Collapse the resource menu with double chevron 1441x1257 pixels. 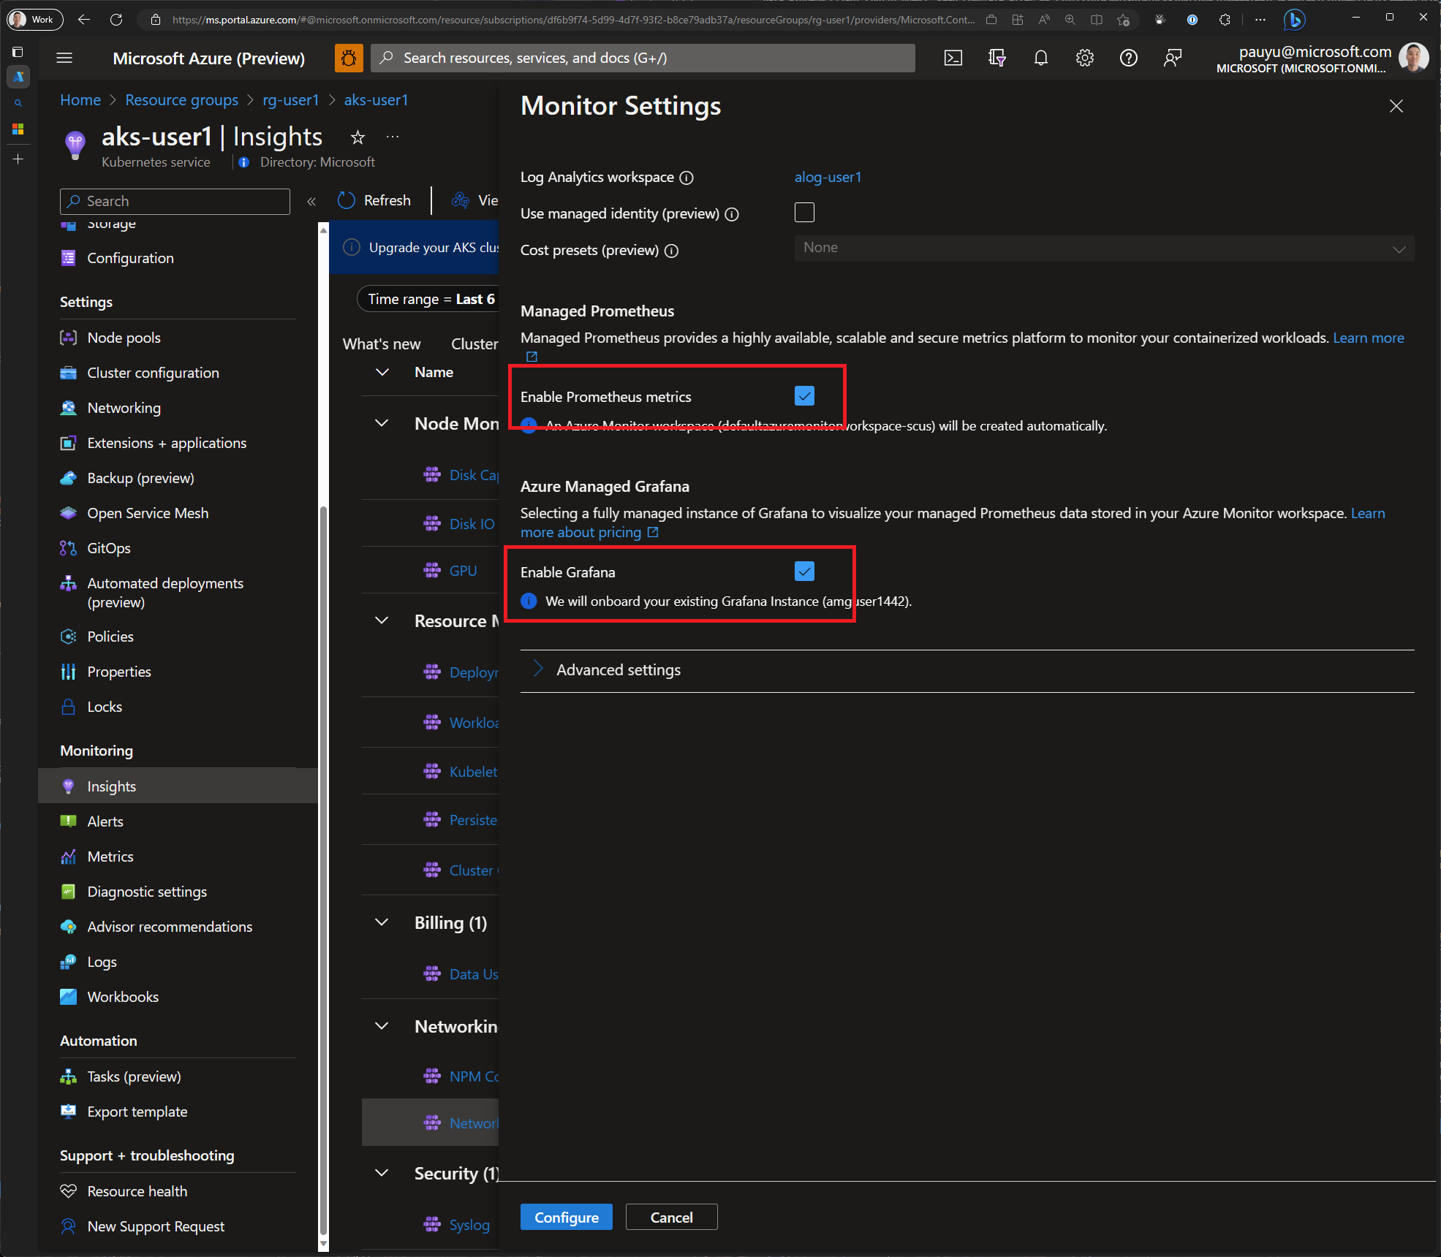[311, 201]
